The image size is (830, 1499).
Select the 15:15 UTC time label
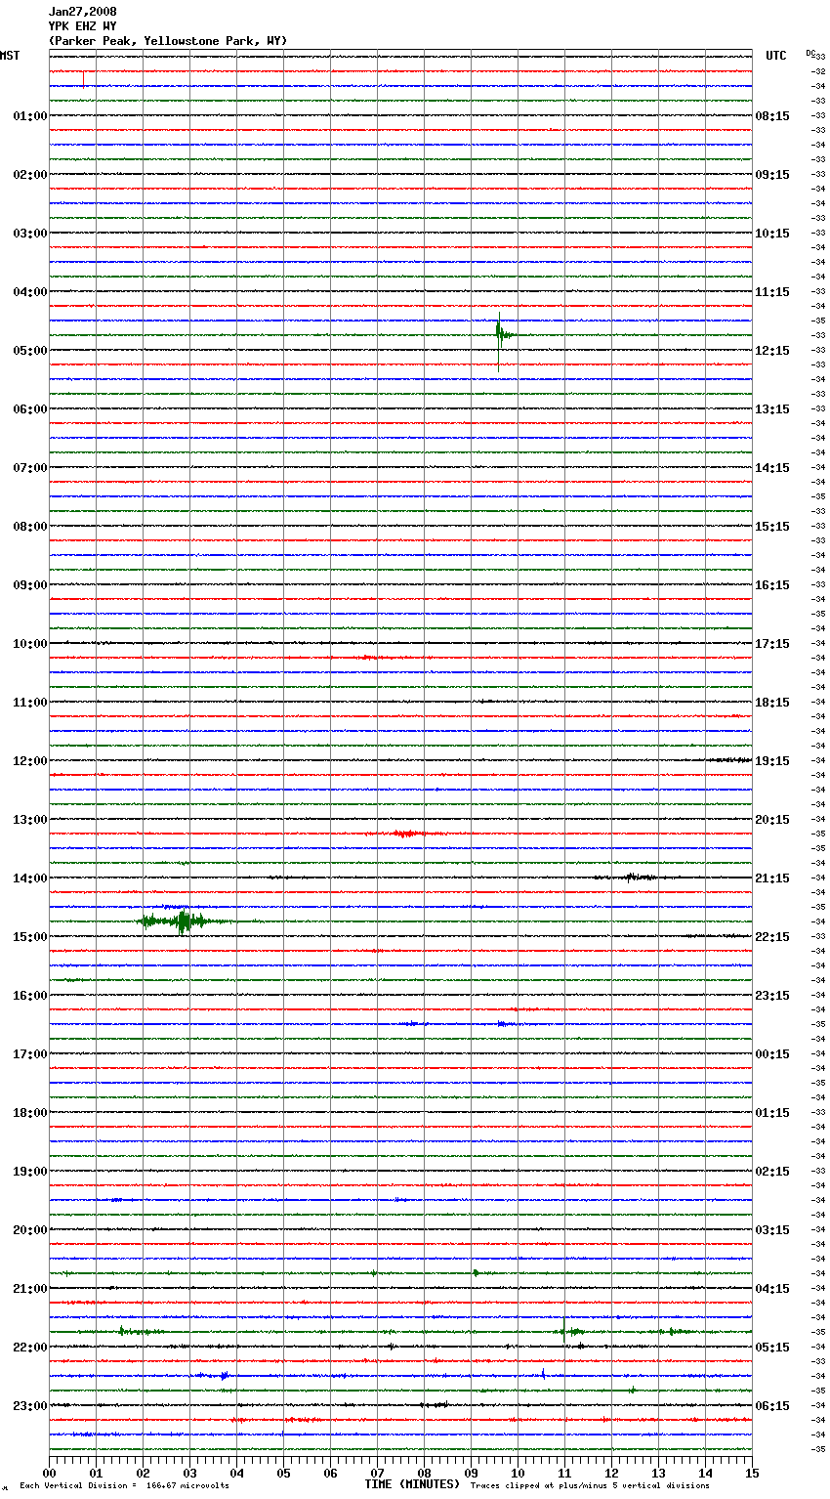coord(772,527)
